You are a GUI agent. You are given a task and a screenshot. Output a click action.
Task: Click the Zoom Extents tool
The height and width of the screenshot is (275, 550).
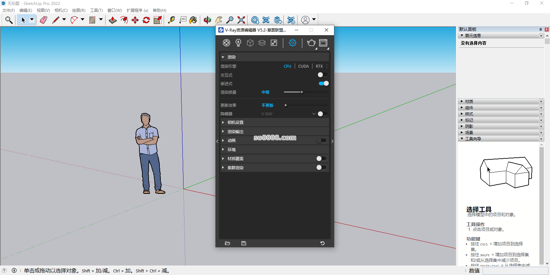[241, 20]
